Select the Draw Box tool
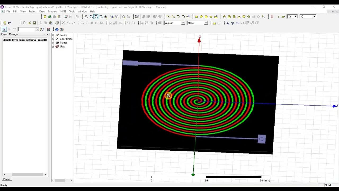Screen dimensions: 339x191 [224, 17]
